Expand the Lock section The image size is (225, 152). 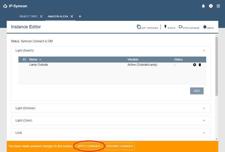coord(204,133)
